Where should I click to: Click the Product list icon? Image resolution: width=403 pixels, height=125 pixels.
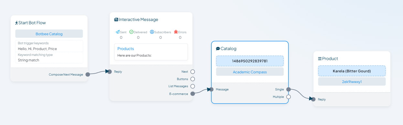click(320, 59)
